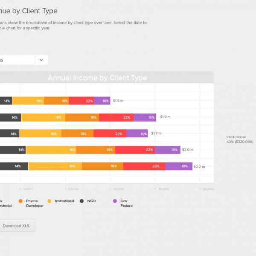256x256 pixels.
Task: Click the Download XLS button
Action: pos(17,226)
